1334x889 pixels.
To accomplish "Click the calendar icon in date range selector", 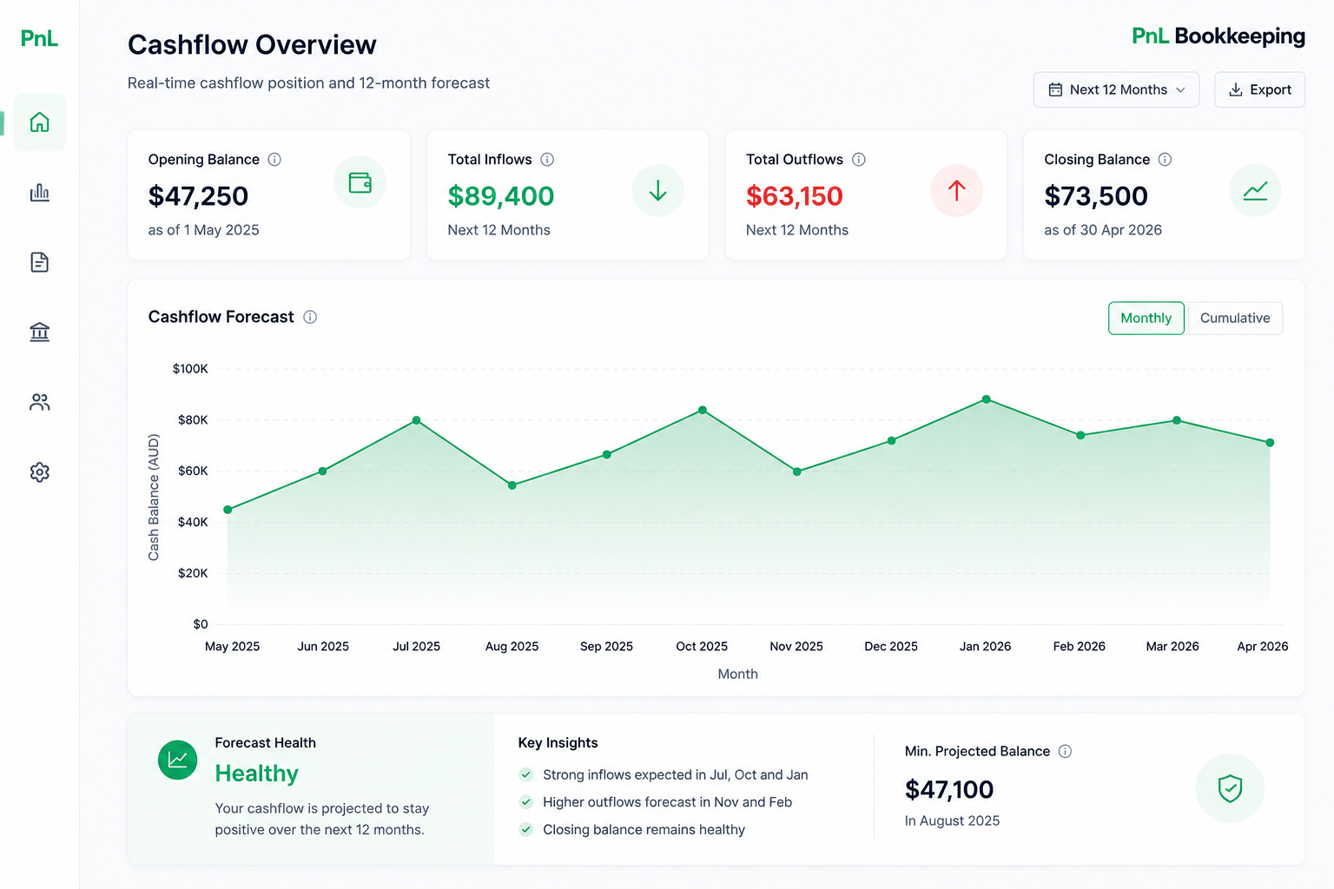I will click(1055, 89).
